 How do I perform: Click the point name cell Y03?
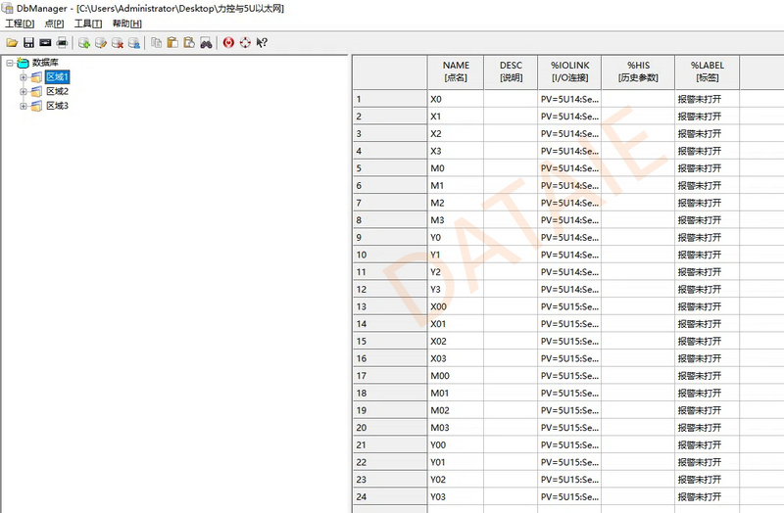[x=456, y=496]
